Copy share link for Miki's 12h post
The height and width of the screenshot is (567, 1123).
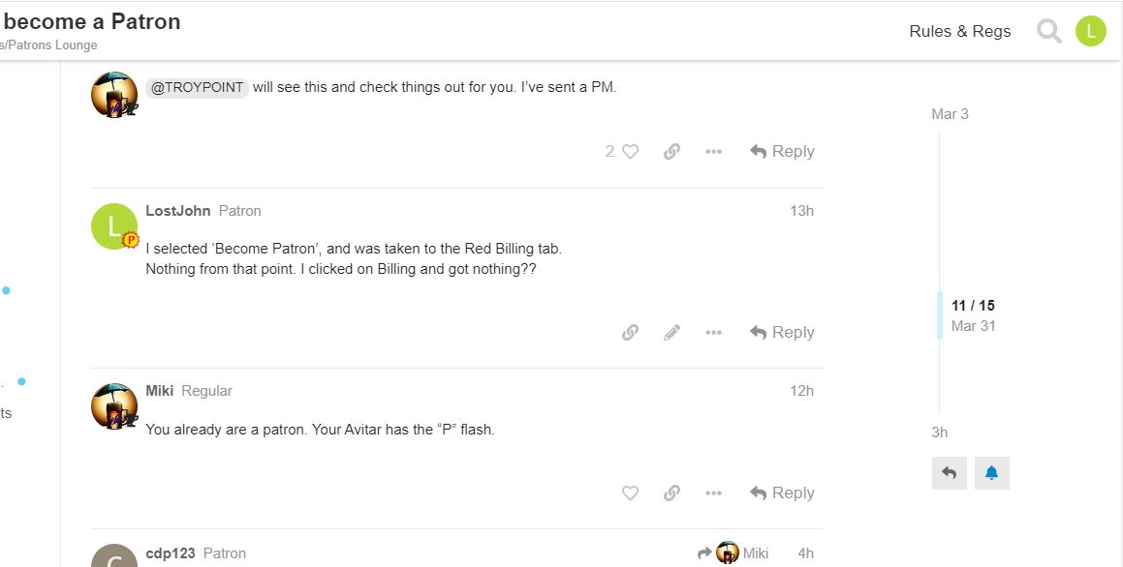pos(671,493)
